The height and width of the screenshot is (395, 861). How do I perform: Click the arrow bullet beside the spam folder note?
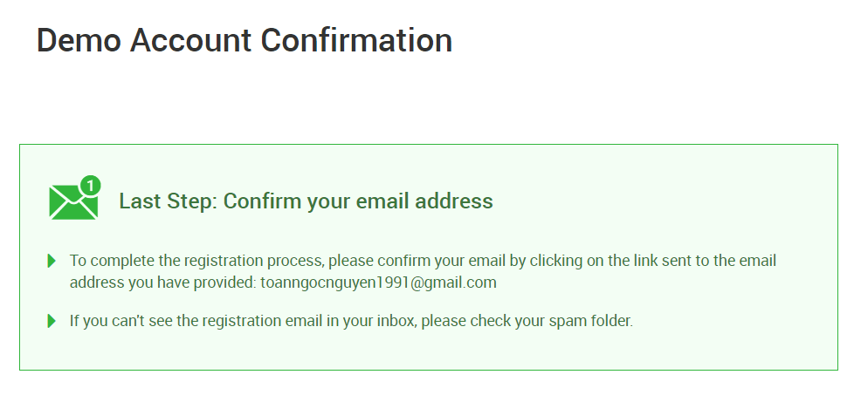tap(52, 321)
